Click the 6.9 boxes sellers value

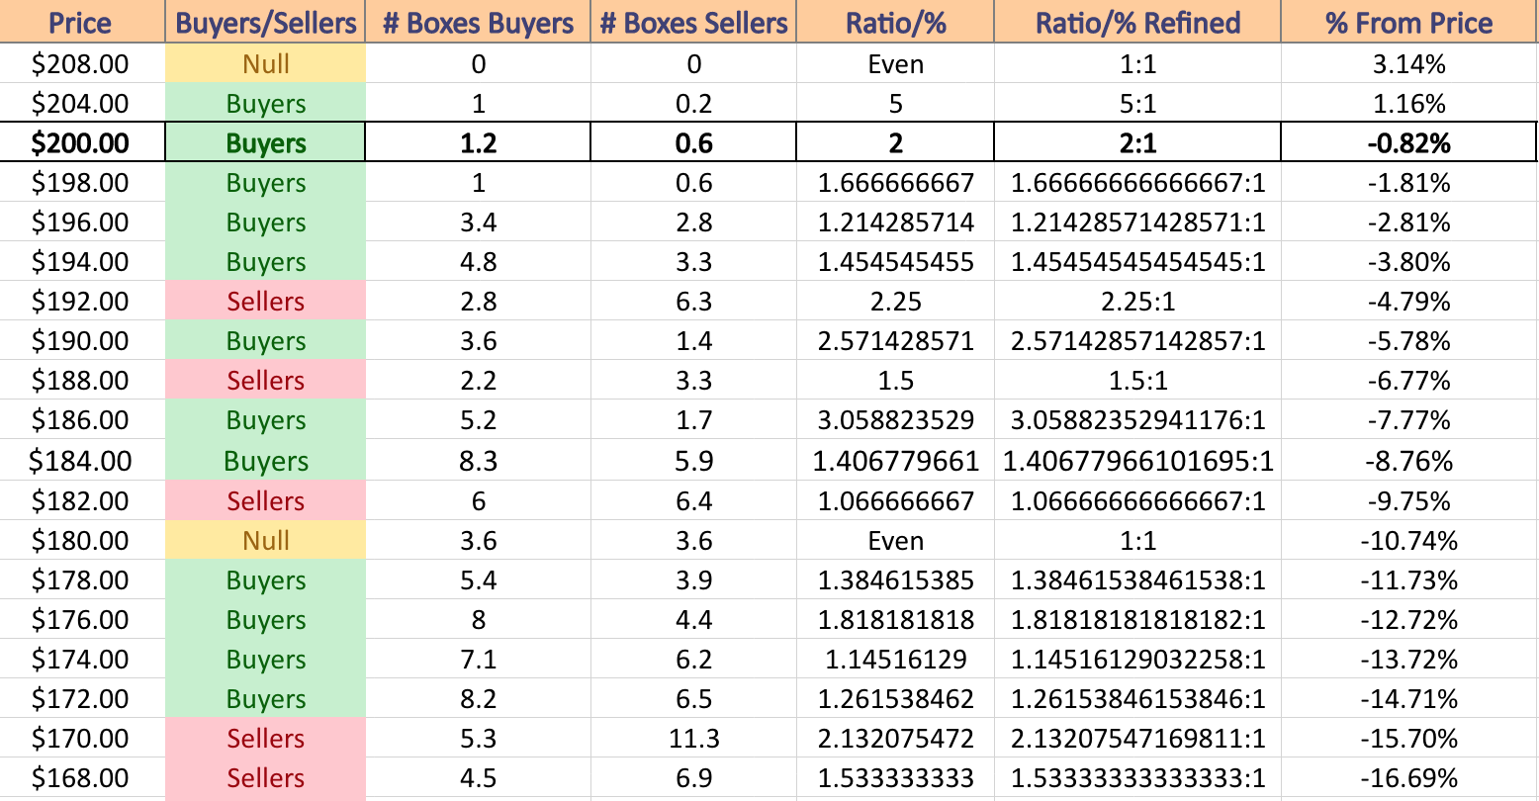point(694,778)
